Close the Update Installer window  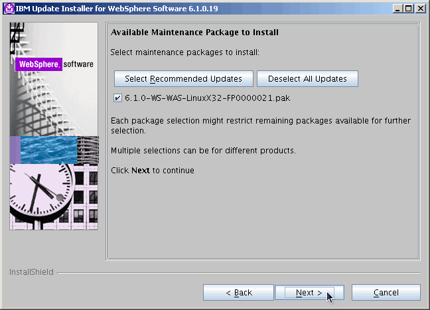(x=419, y=8)
